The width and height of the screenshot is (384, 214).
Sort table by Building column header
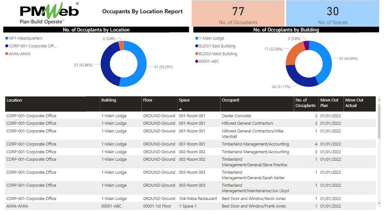click(x=109, y=100)
